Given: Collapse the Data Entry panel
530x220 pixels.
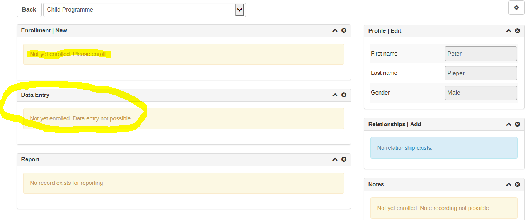Looking at the screenshot, I should click(335, 95).
